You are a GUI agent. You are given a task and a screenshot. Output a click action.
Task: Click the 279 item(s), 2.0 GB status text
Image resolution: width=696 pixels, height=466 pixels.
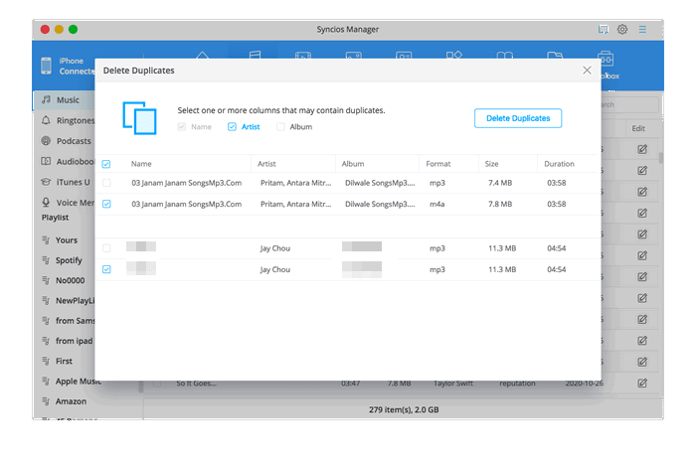pyautogui.click(x=404, y=409)
